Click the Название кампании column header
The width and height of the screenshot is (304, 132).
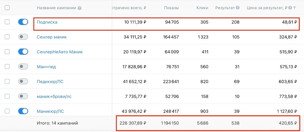point(56,8)
